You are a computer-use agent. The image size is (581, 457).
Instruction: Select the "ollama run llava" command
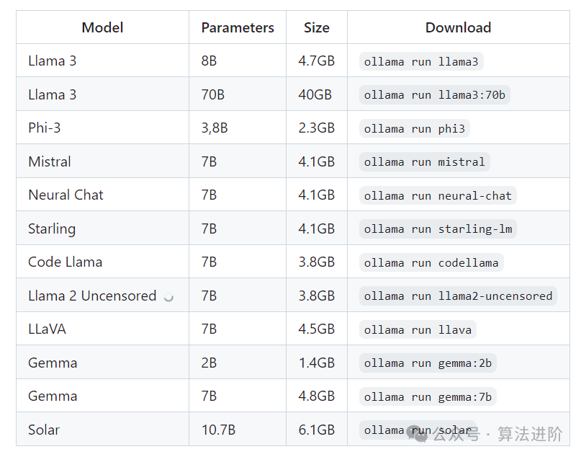(x=418, y=330)
